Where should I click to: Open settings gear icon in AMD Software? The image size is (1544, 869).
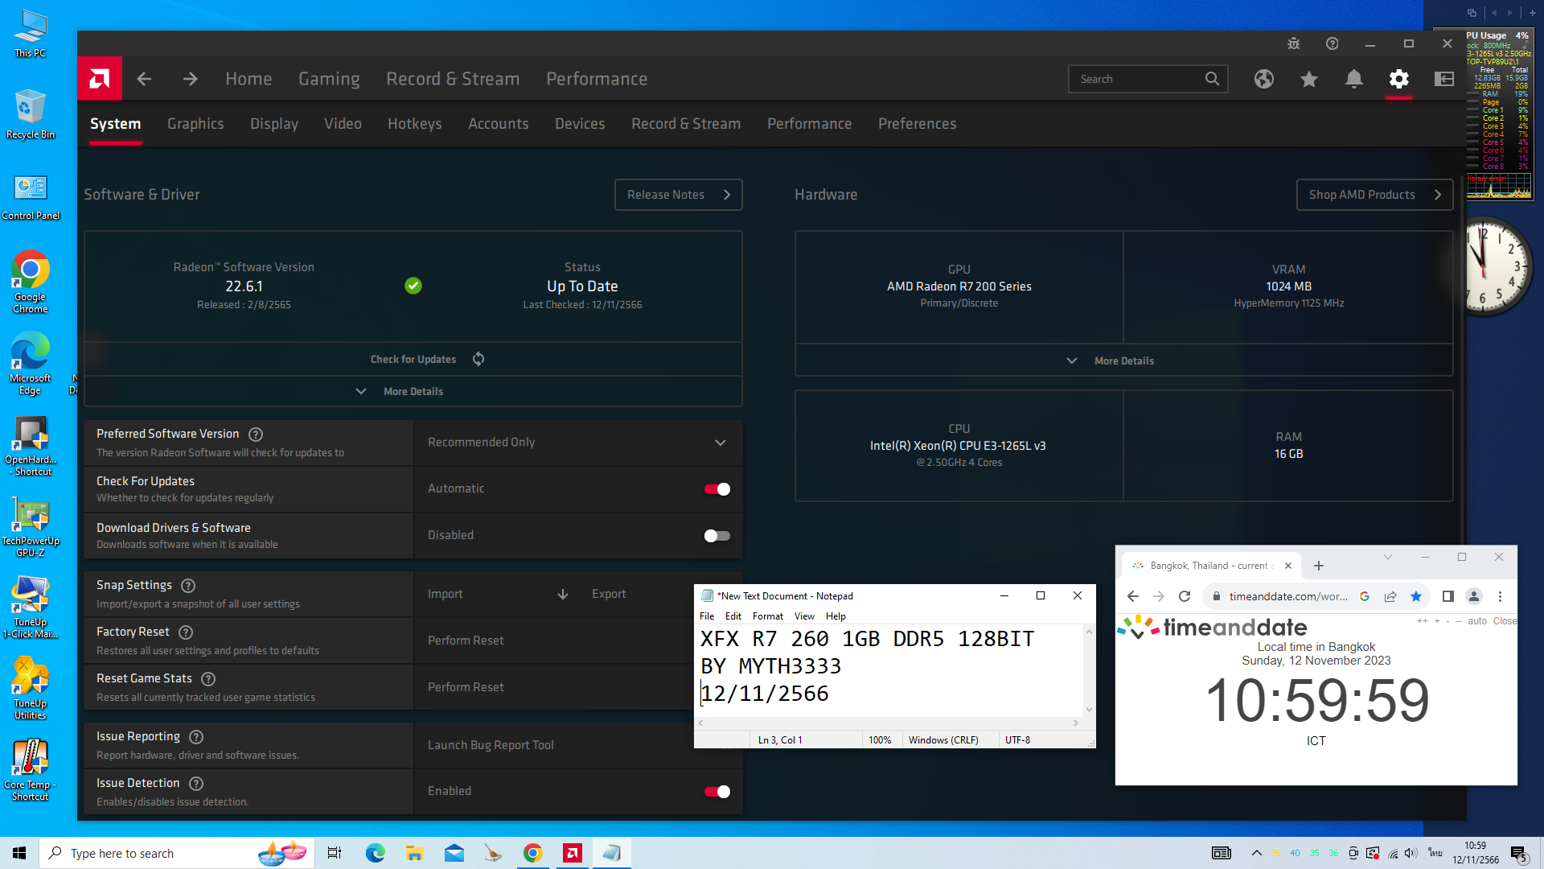[1399, 79]
